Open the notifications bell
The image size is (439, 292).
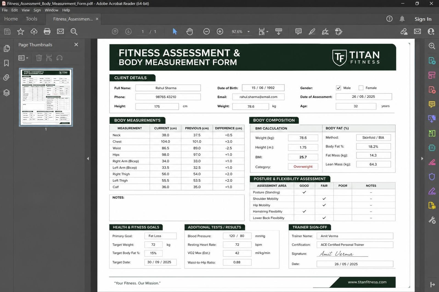click(402, 19)
